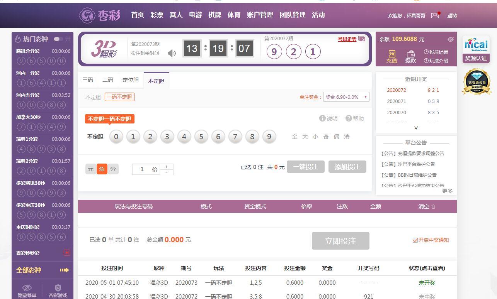
Task: Mute the countdown sound speaker icon
Action: pos(172,53)
